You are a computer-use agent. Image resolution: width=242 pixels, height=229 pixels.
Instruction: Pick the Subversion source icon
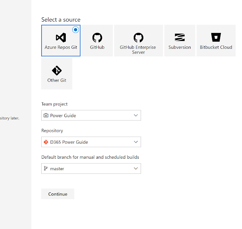(x=180, y=37)
